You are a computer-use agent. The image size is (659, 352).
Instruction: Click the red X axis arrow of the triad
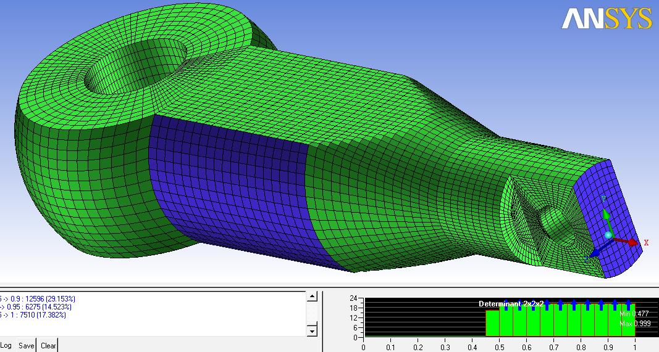[631, 242]
